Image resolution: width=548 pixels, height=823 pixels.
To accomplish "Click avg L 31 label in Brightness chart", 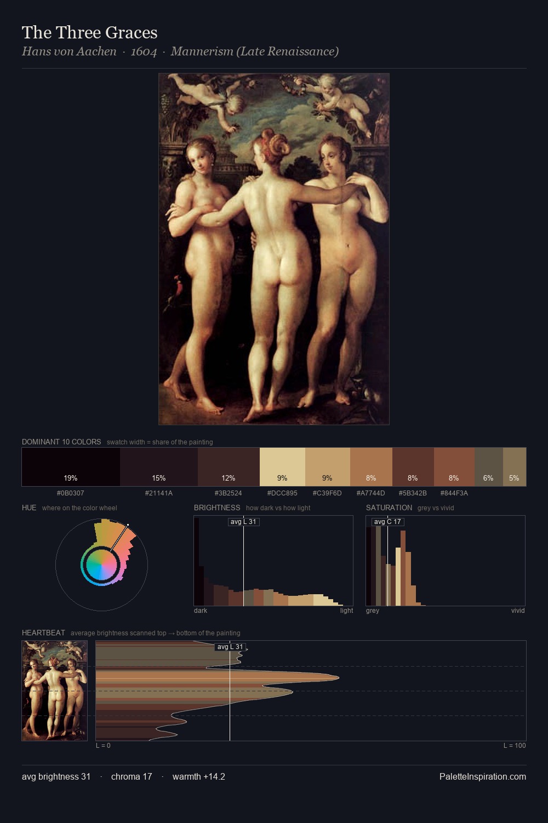I will (x=243, y=522).
